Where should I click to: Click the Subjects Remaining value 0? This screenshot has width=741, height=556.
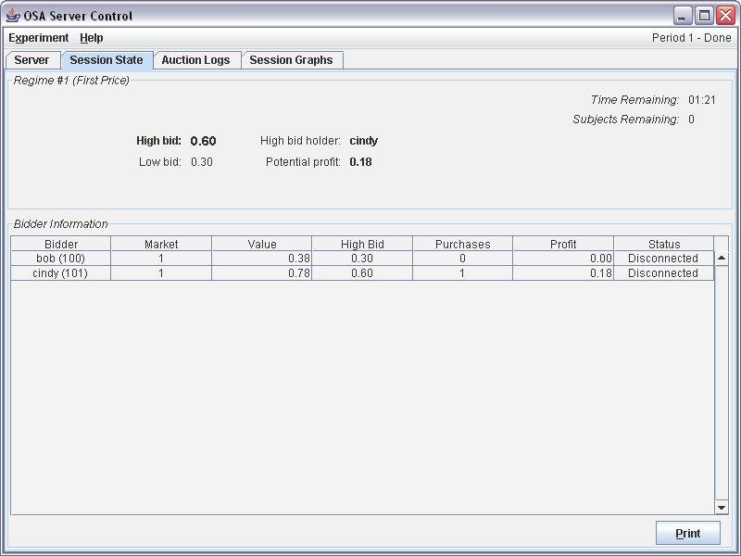691,120
